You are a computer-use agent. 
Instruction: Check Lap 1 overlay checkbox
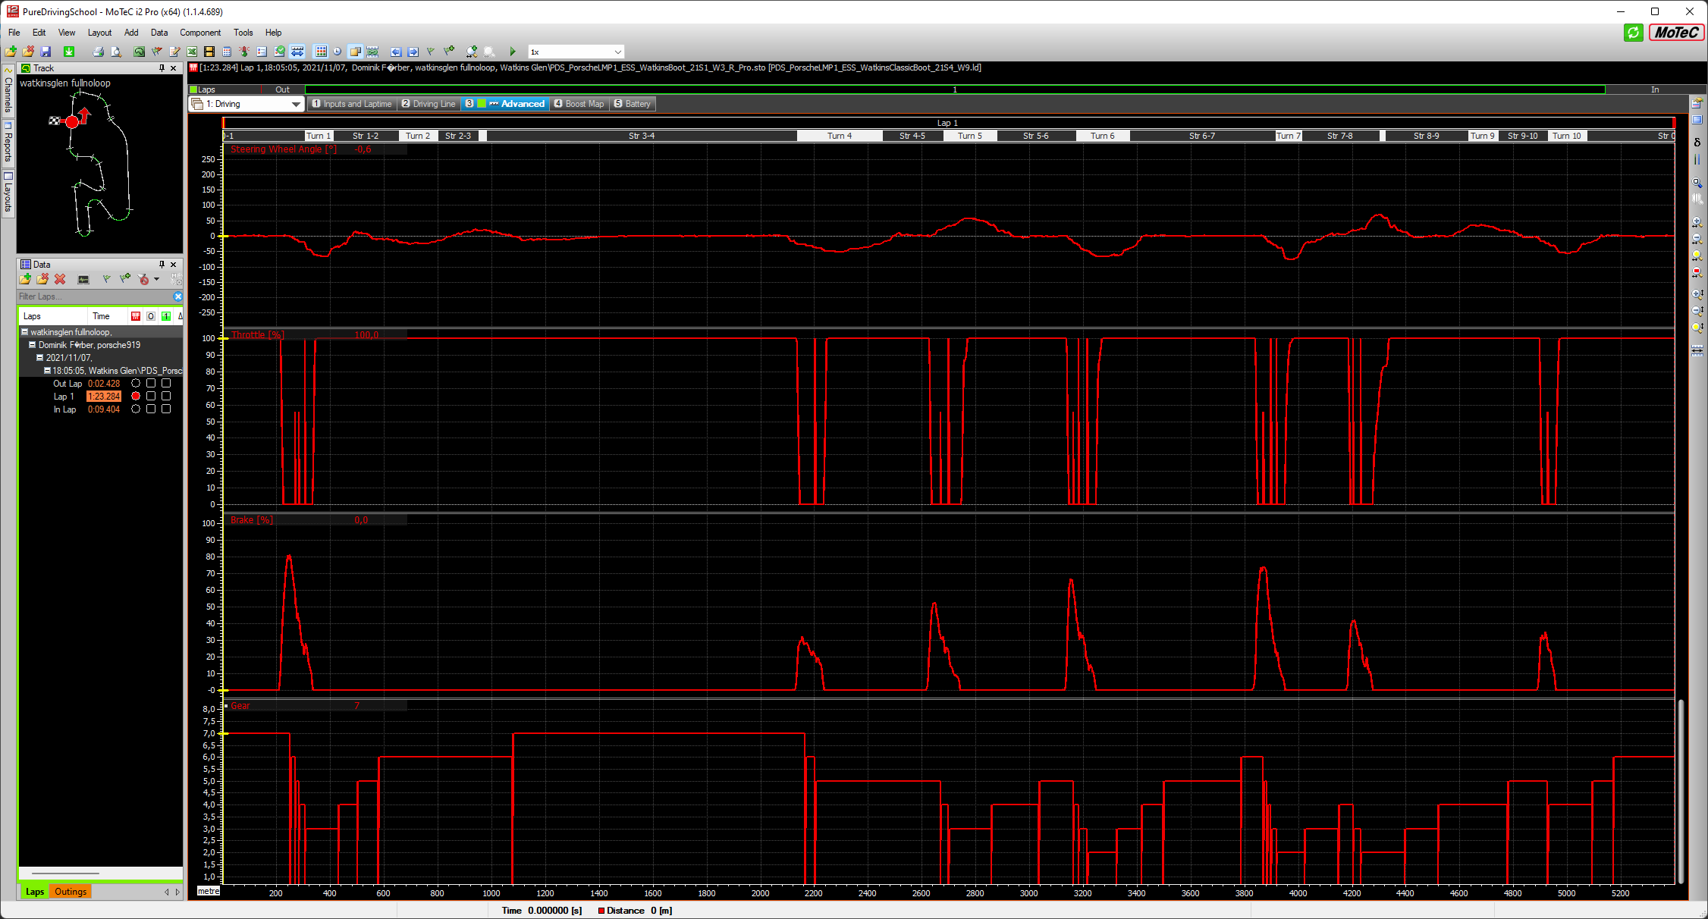coord(151,396)
